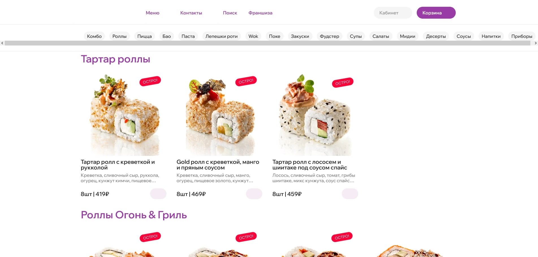Go to Контакты page

(x=191, y=13)
